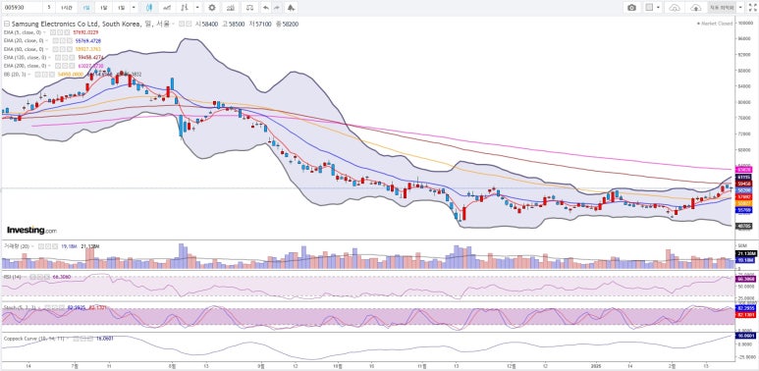Click the alert tree icon in toolbar
Image resolution: width=759 pixels, height=371 pixels.
pyautogui.click(x=291, y=8)
